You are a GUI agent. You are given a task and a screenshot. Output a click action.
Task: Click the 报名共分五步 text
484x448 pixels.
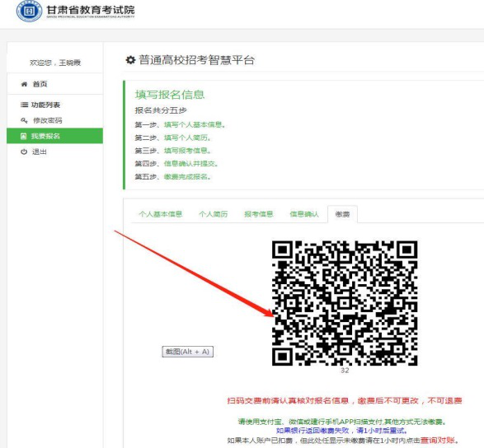point(161,110)
